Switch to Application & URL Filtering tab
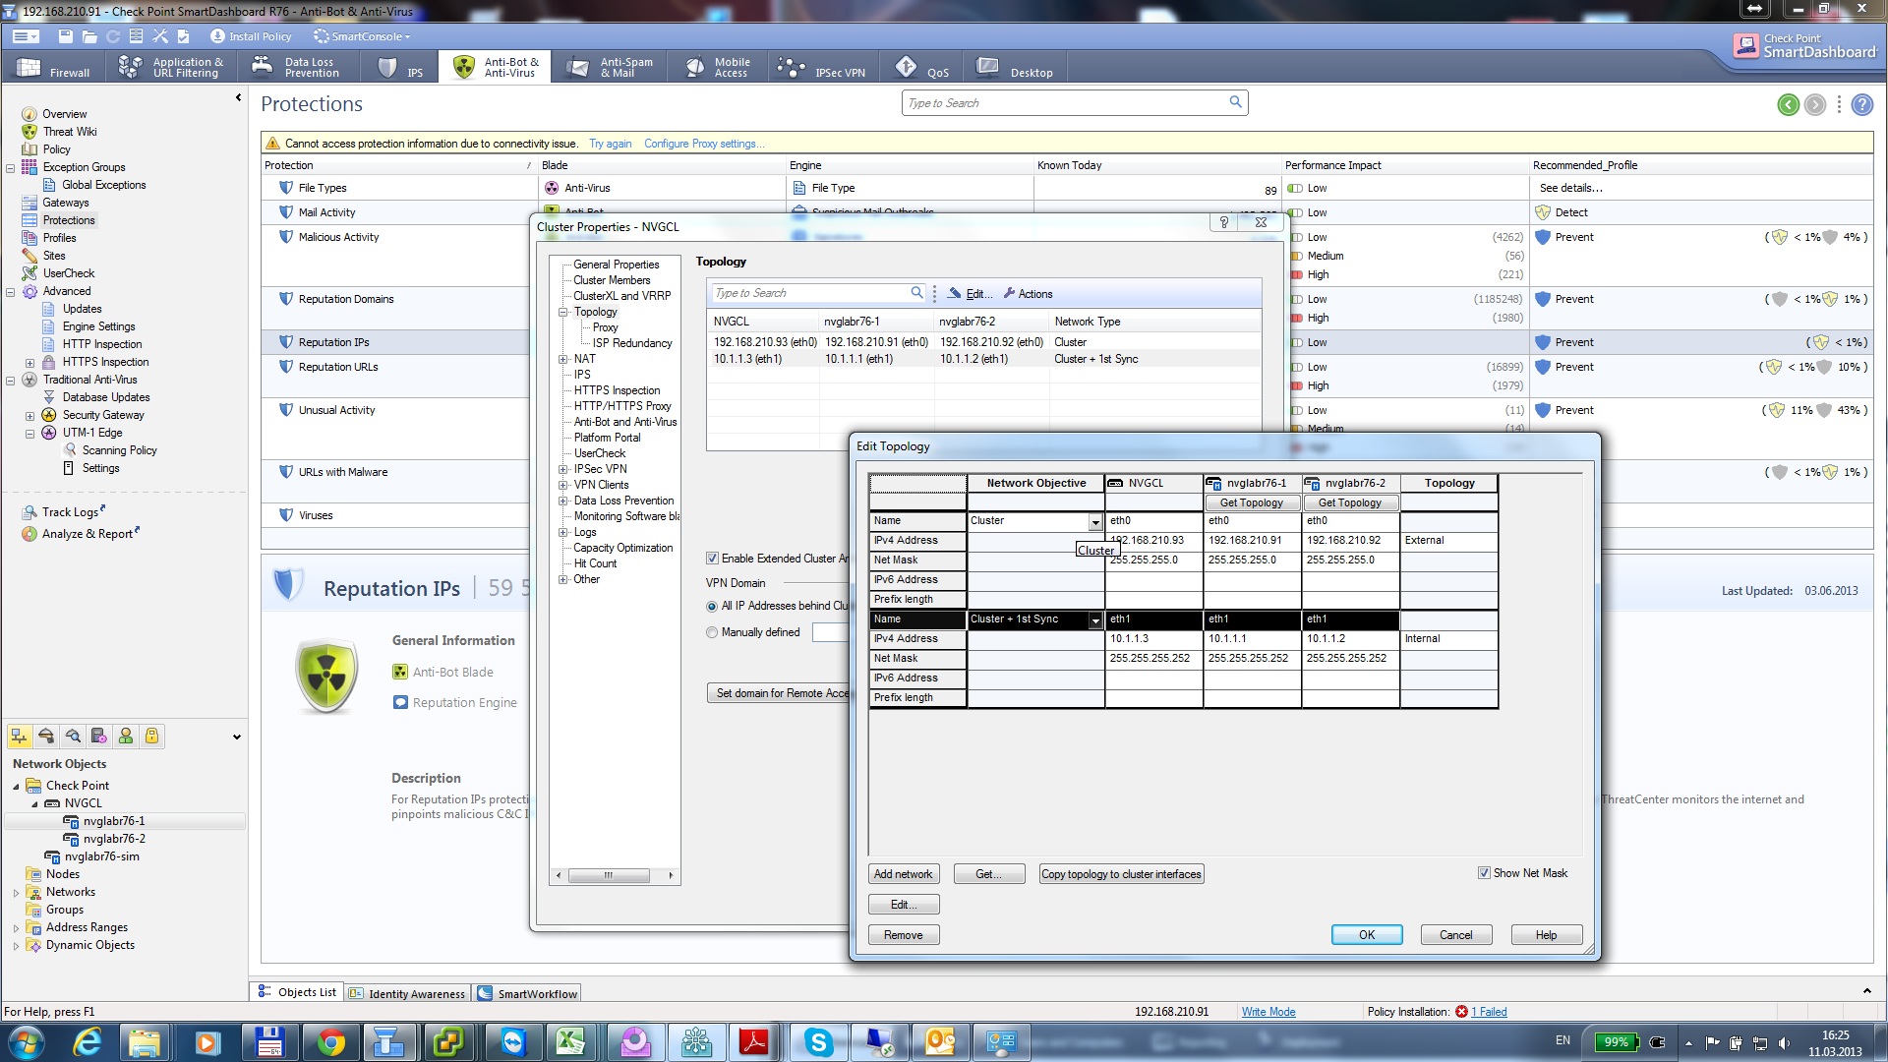 [x=172, y=67]
